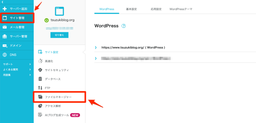This screenshot has height=123, width=256.
Task: Switch to the 基本設定 tab
Action: (x=131, y=9)
